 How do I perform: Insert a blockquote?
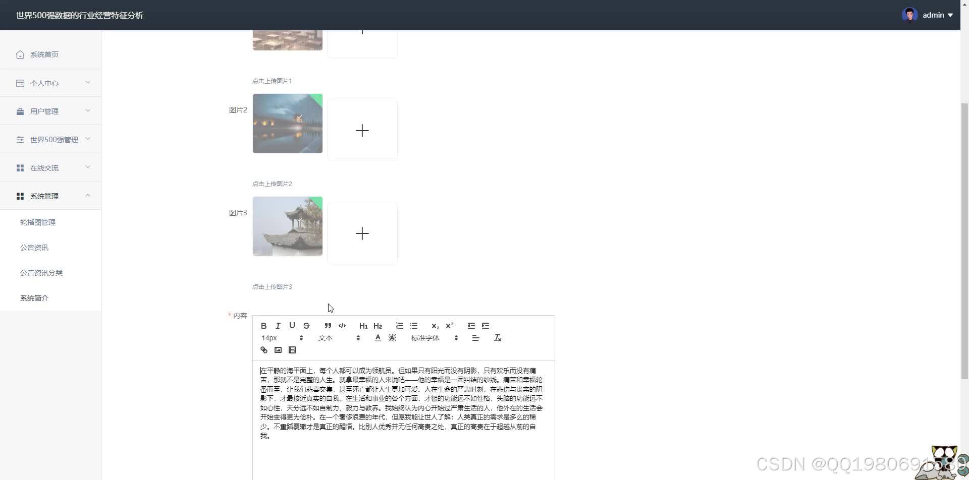[328, 325]
